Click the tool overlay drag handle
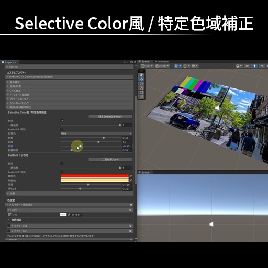 tap(141, 71)
